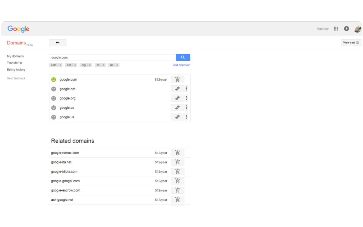Click the transfer arrows for google.co
This screenshot has width=363, height=227.
[178, 108]
